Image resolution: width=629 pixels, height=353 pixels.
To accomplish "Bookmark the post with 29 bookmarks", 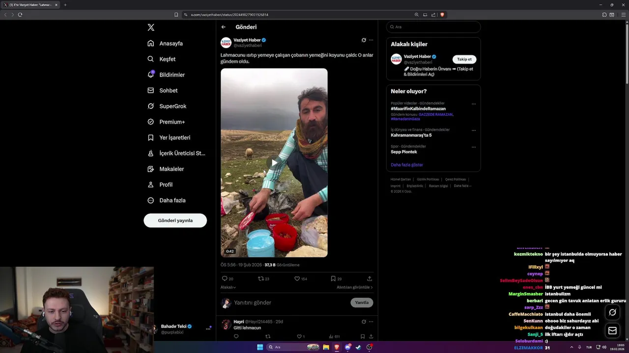I will coord(333,278).
